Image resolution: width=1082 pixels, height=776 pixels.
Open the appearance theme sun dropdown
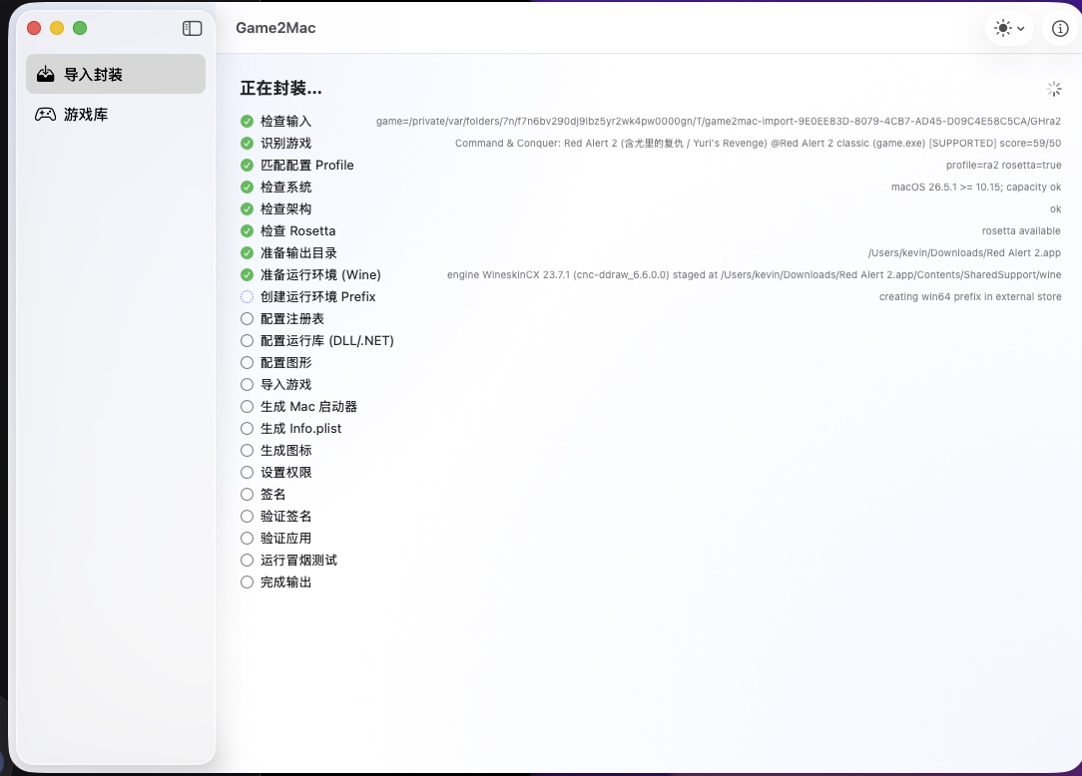[x=1009, y=28]
